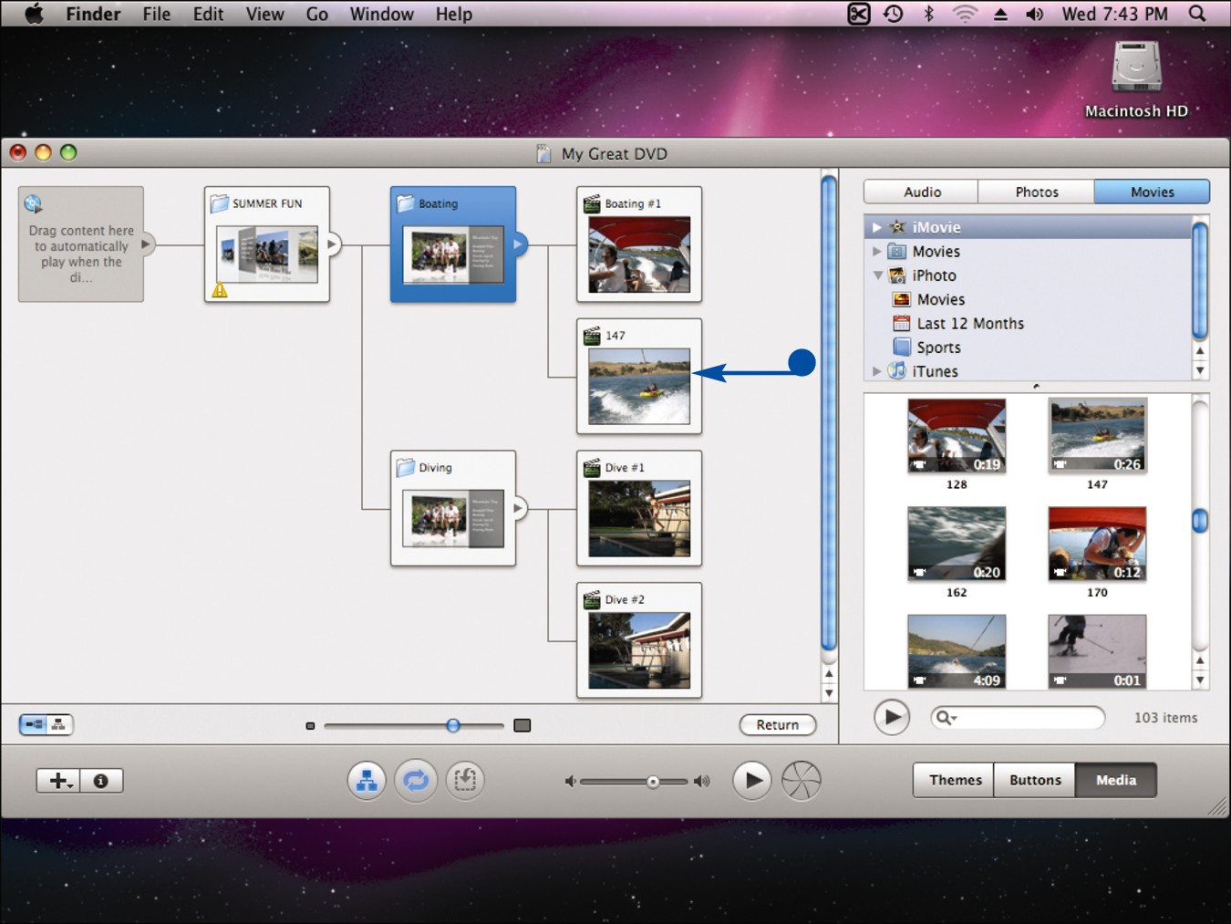Click the Bluetooth menu bar icon

coord(928,14)
